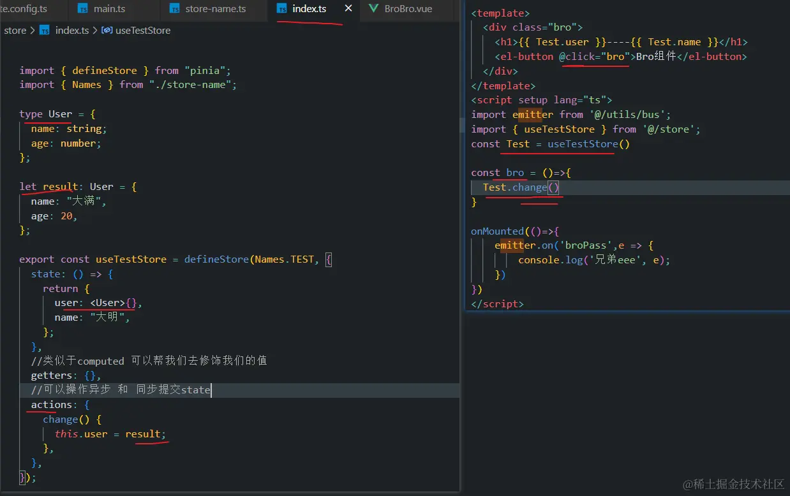The image size is (790, 496).
Task: Open the BroBro.vue tab
Action: pyautogui.click(x=408, y=9)
